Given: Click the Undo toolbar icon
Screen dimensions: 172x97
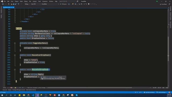Looking at the screenshot, I should (18, 4).
